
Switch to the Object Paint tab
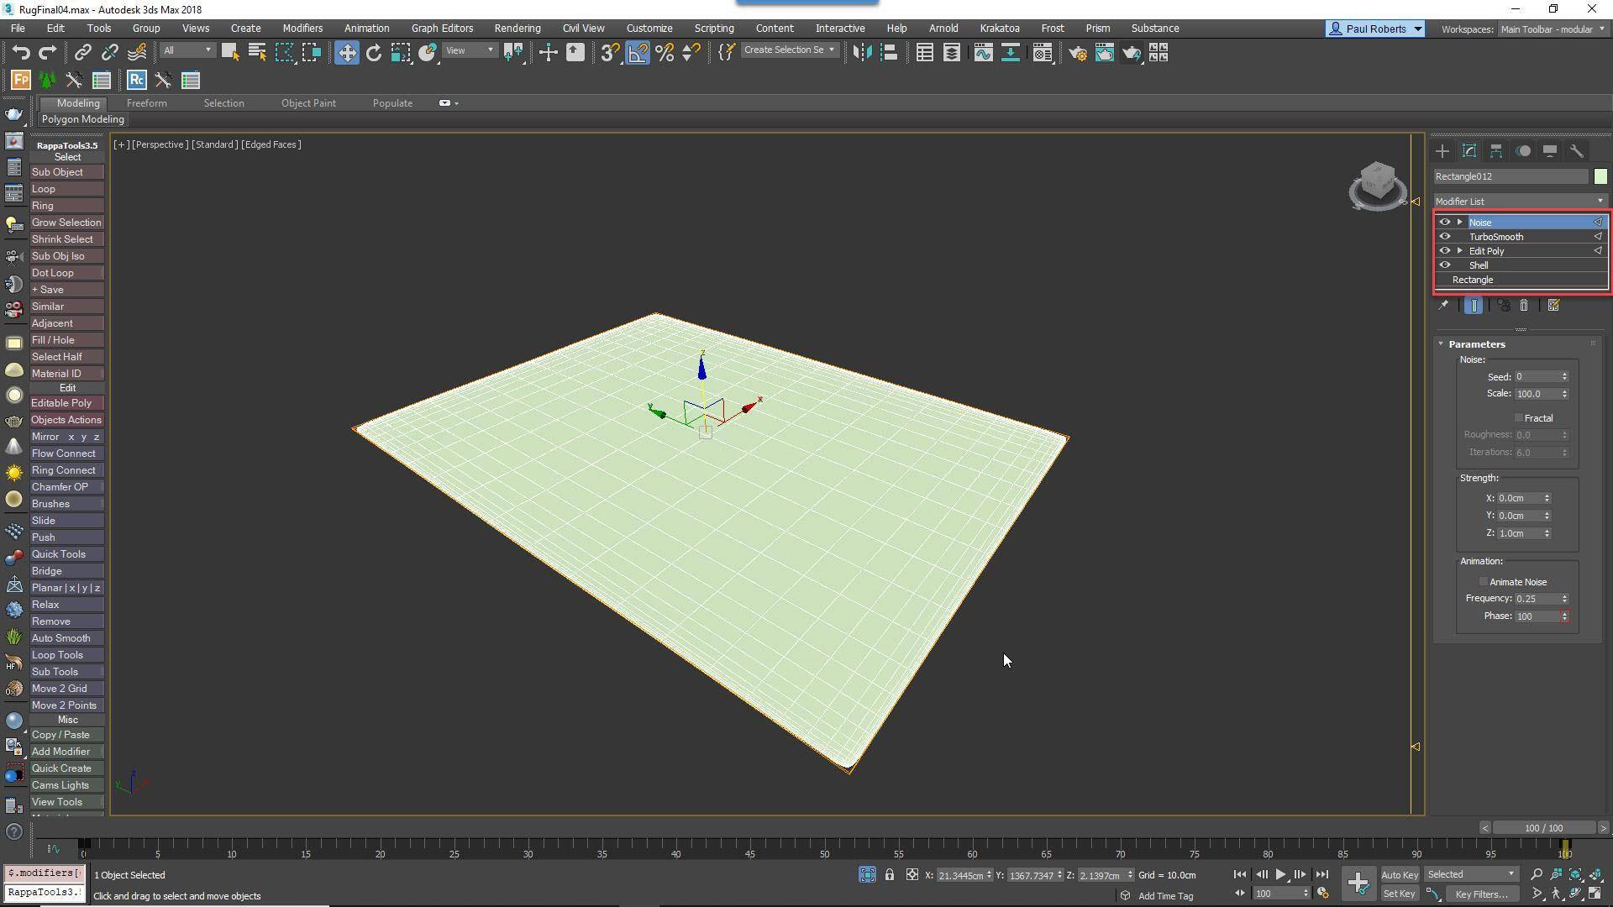click(x=308, y=102)
